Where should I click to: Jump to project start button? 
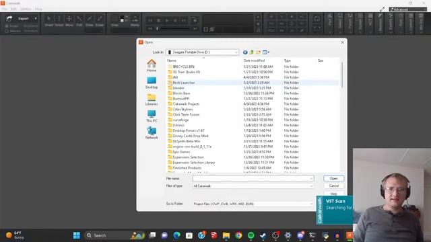[150, 28]
